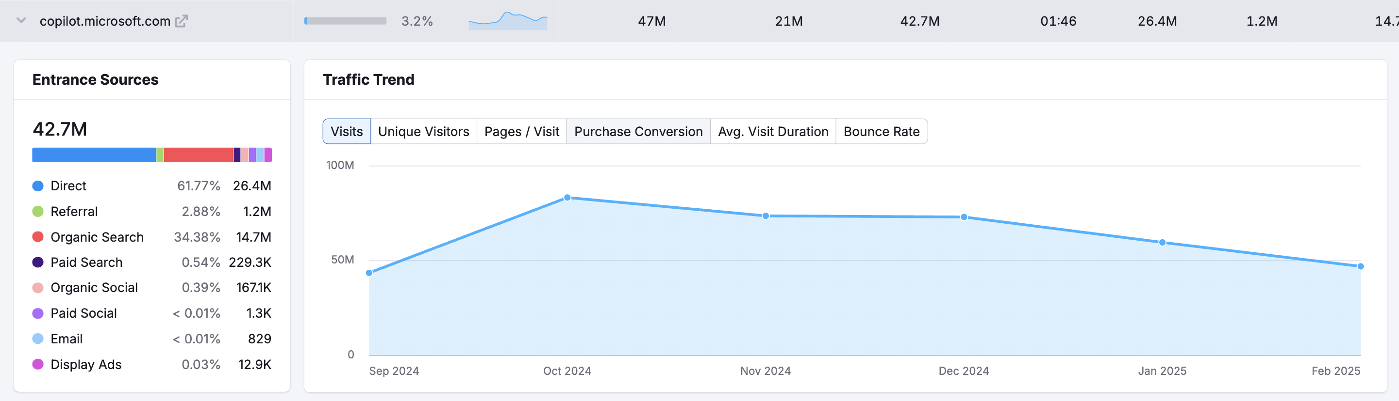The height and width of the screenshot is (401, 1399).
Task: Click the green Referral legend dot
Action: click(x=38, y=211)
